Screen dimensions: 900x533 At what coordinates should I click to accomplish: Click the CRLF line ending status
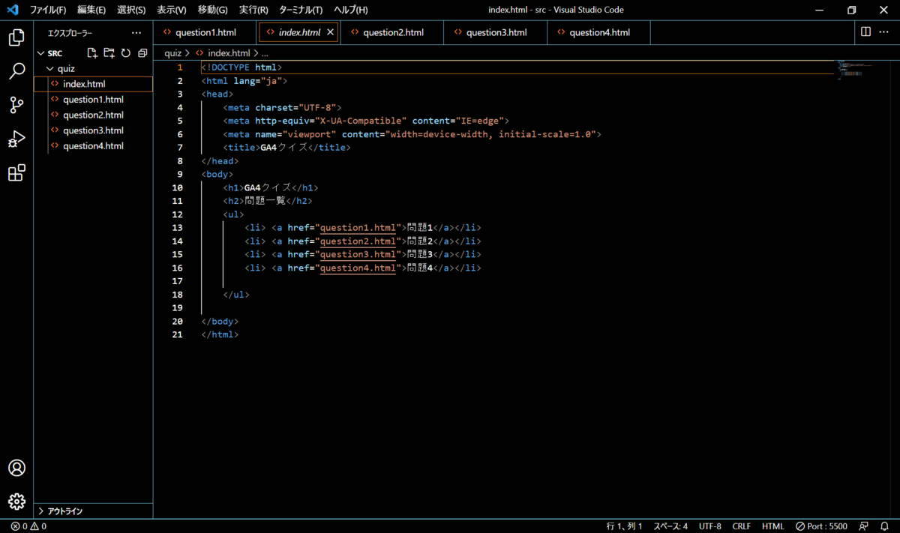coord(742,526)
